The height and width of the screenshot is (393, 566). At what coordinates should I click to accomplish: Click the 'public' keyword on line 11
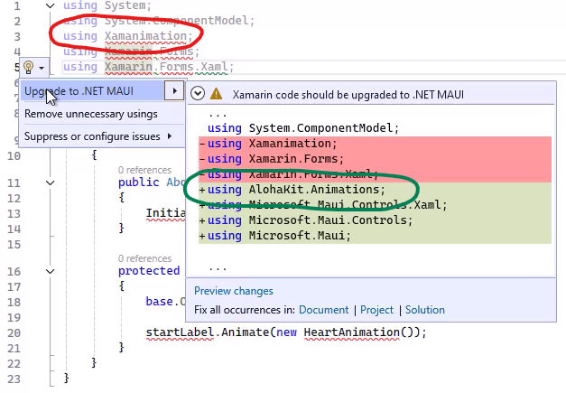[x=139, y=182]
